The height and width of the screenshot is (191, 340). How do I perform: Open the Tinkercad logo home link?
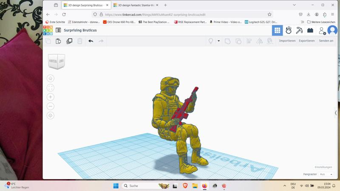click(x=48, y=31)
